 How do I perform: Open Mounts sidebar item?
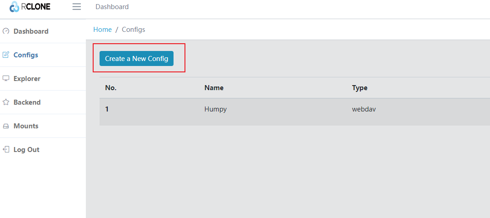coord(26,126)
